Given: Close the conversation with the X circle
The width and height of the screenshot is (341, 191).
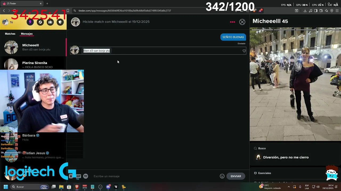Looking at the screenshot, I should click(x=242, y=22).
